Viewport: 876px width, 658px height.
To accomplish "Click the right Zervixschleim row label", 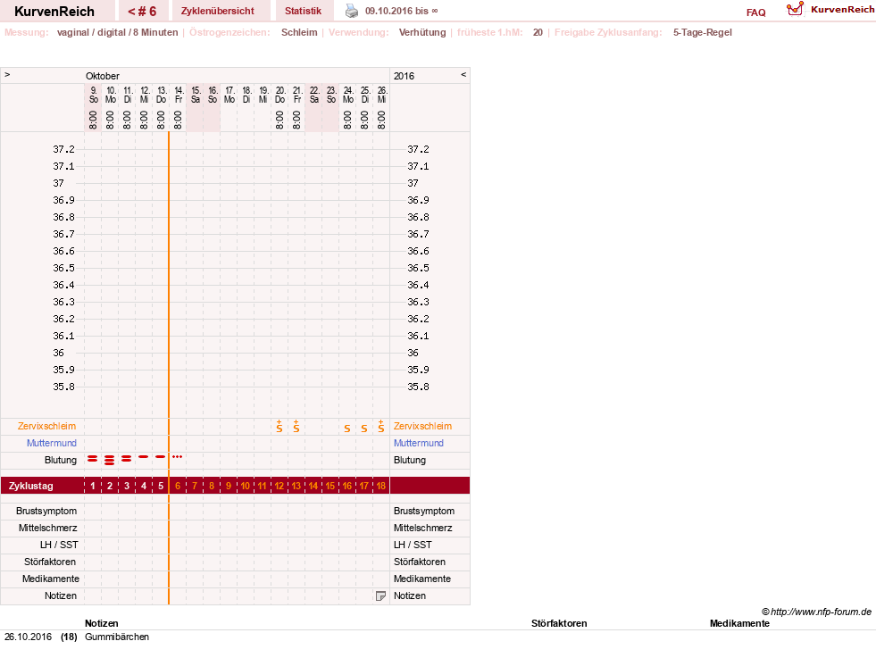I will 423,426.
